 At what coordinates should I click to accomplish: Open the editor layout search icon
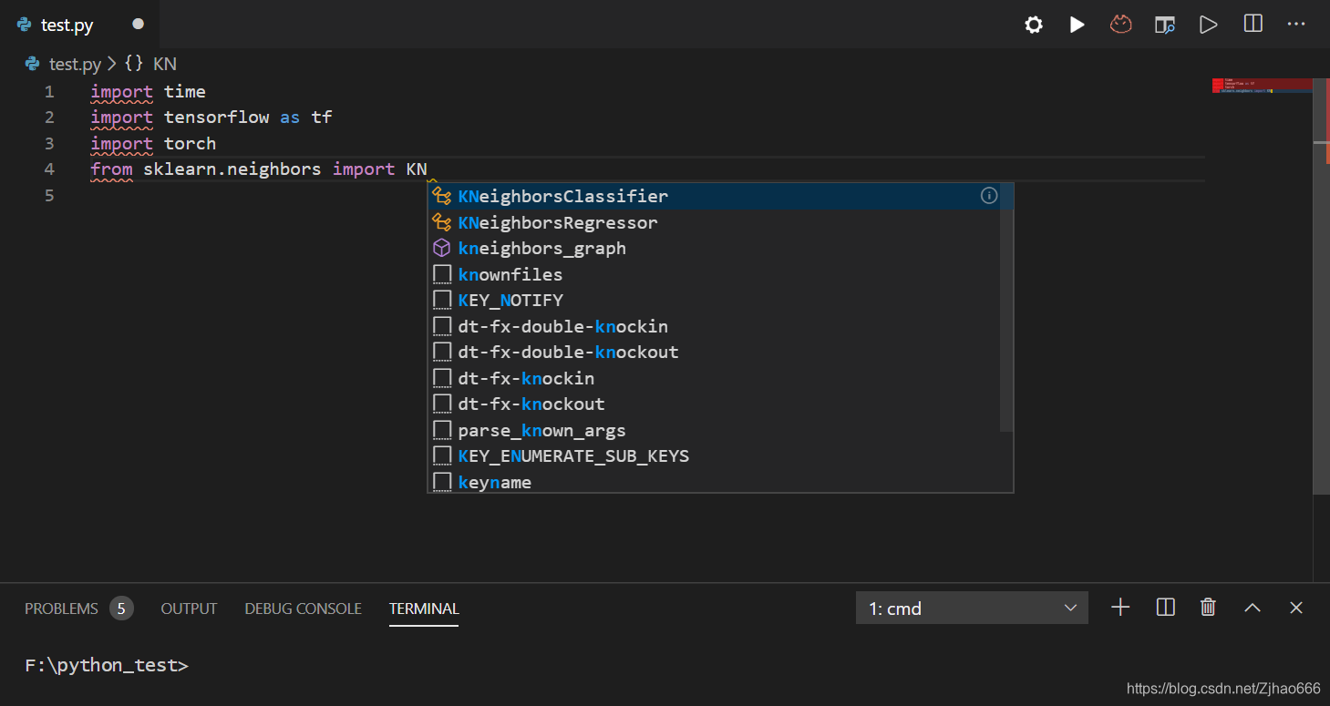coord(1164,24)
